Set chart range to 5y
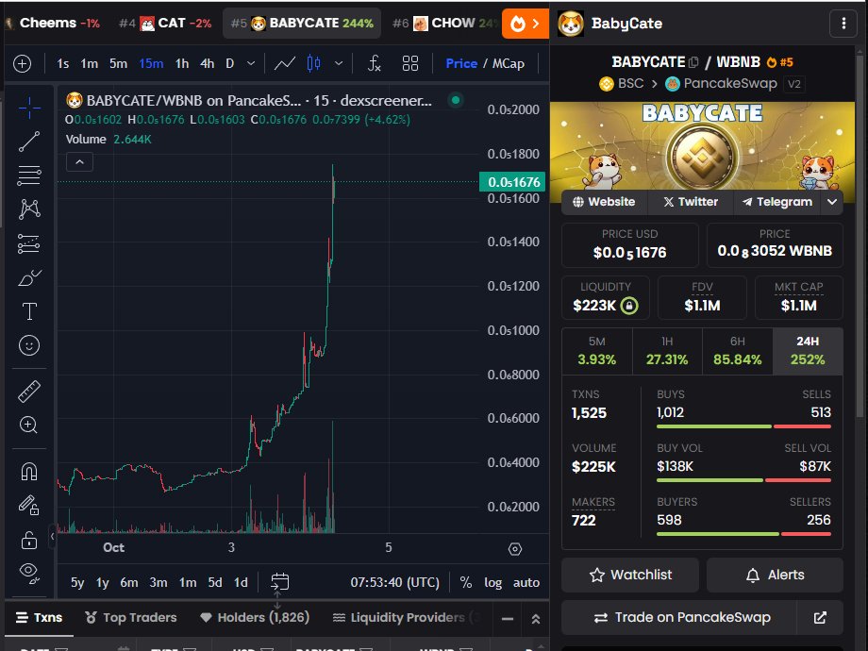 click(77, 582)
